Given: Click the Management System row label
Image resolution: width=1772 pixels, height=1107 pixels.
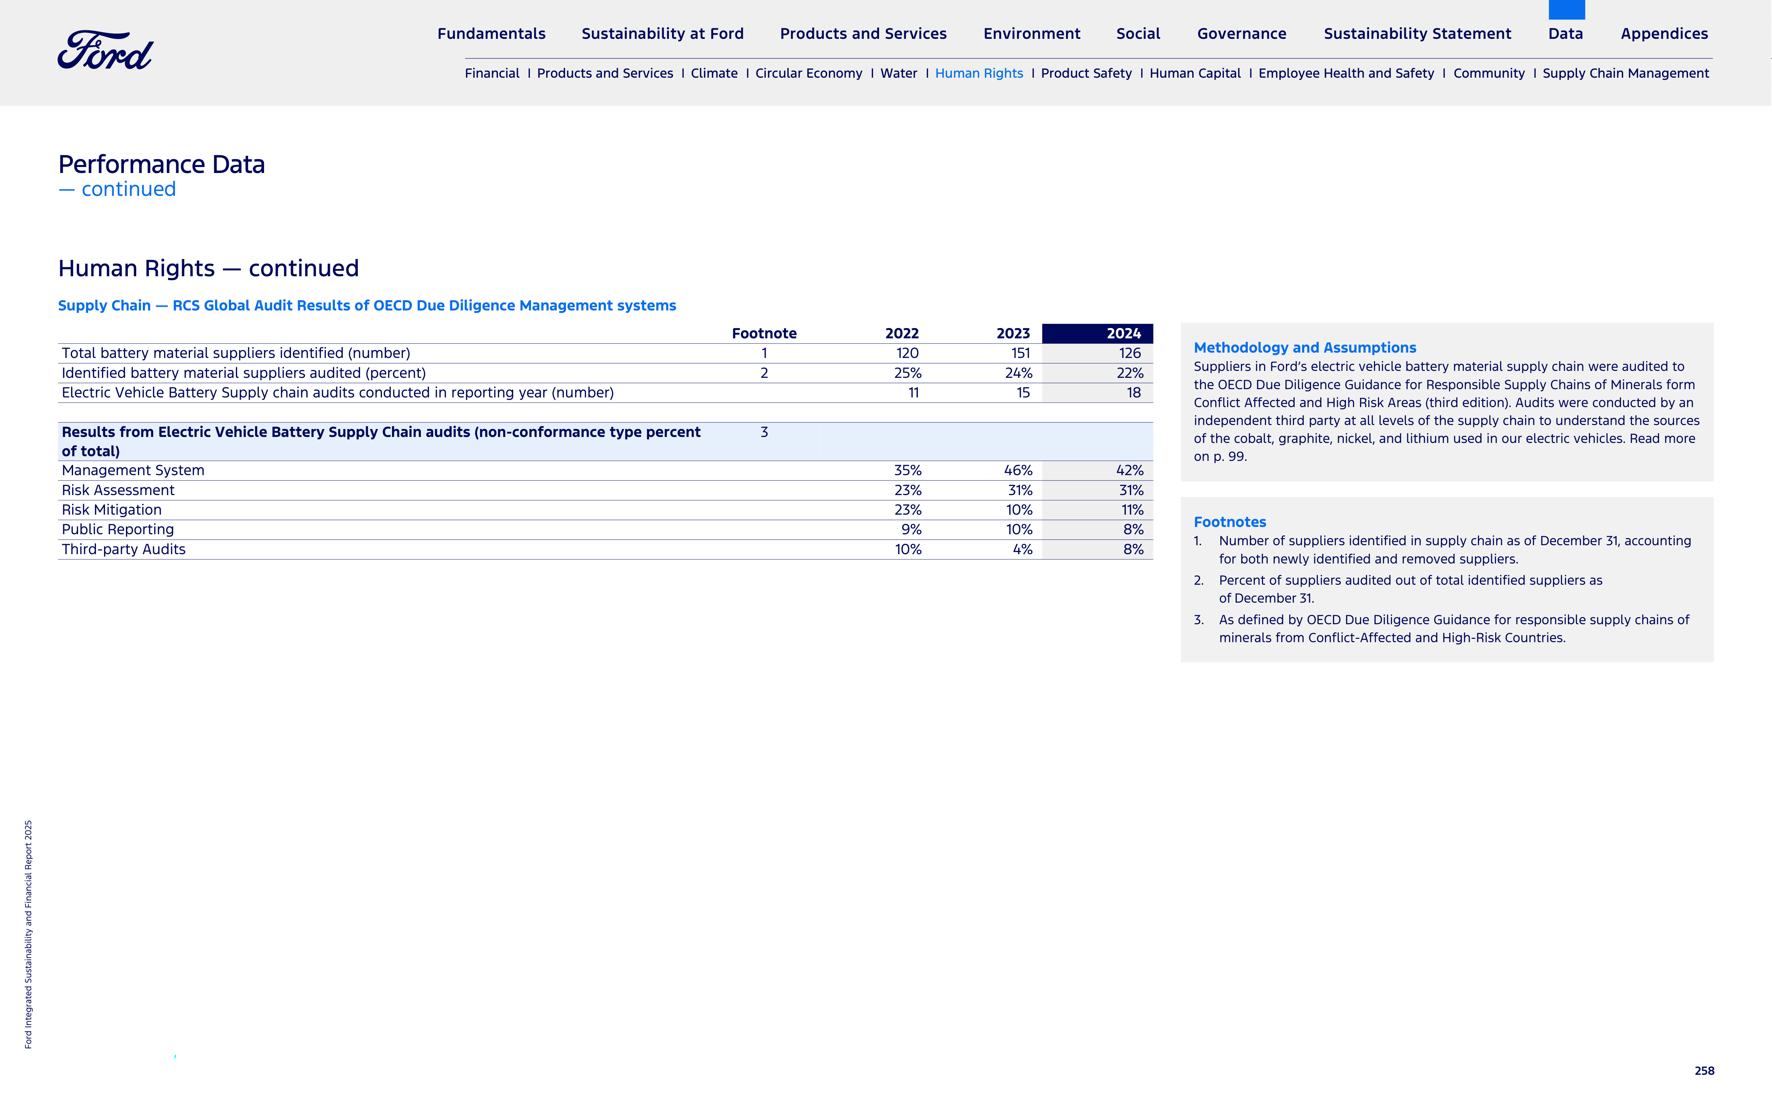Looking at the screenshot, I should pos(133,471).
